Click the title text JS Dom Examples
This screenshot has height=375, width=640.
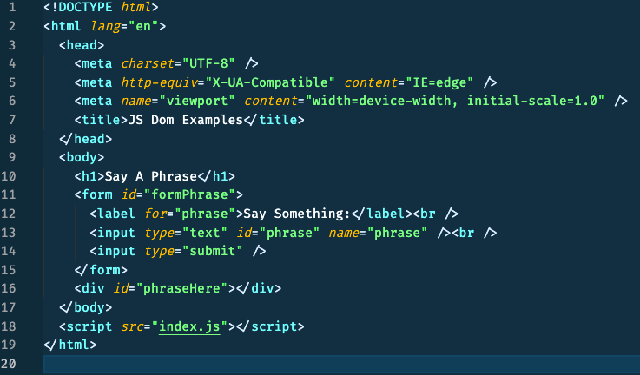tap(186, 120)
